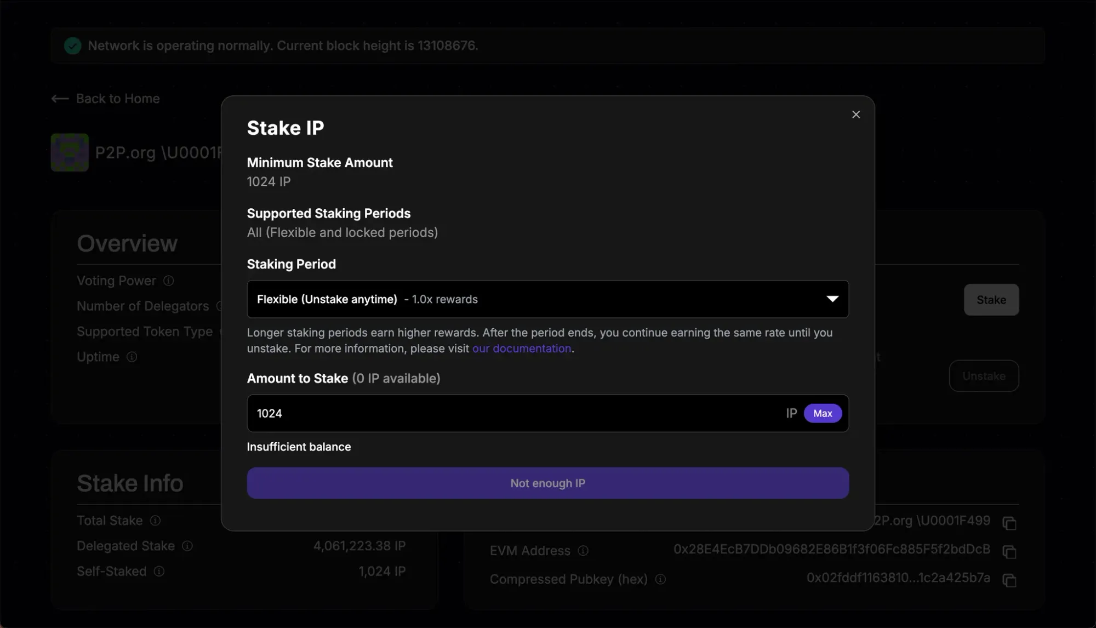Copy the P2P.org validator name
1096x628 pixels.
(x=1009, y=523)
